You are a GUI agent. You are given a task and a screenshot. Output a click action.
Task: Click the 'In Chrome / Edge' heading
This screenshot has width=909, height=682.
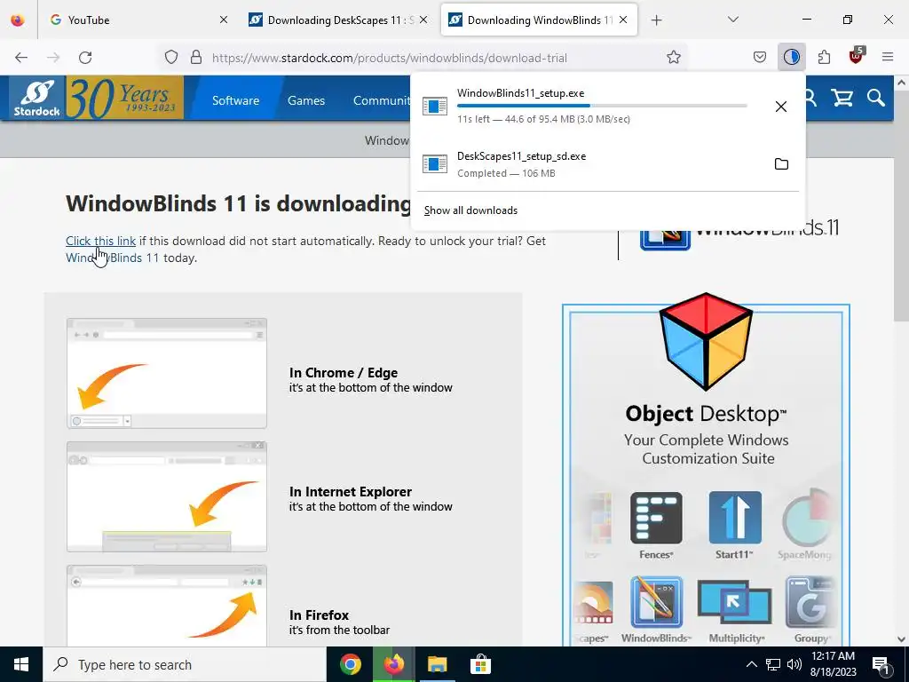(x=344, y=373)
